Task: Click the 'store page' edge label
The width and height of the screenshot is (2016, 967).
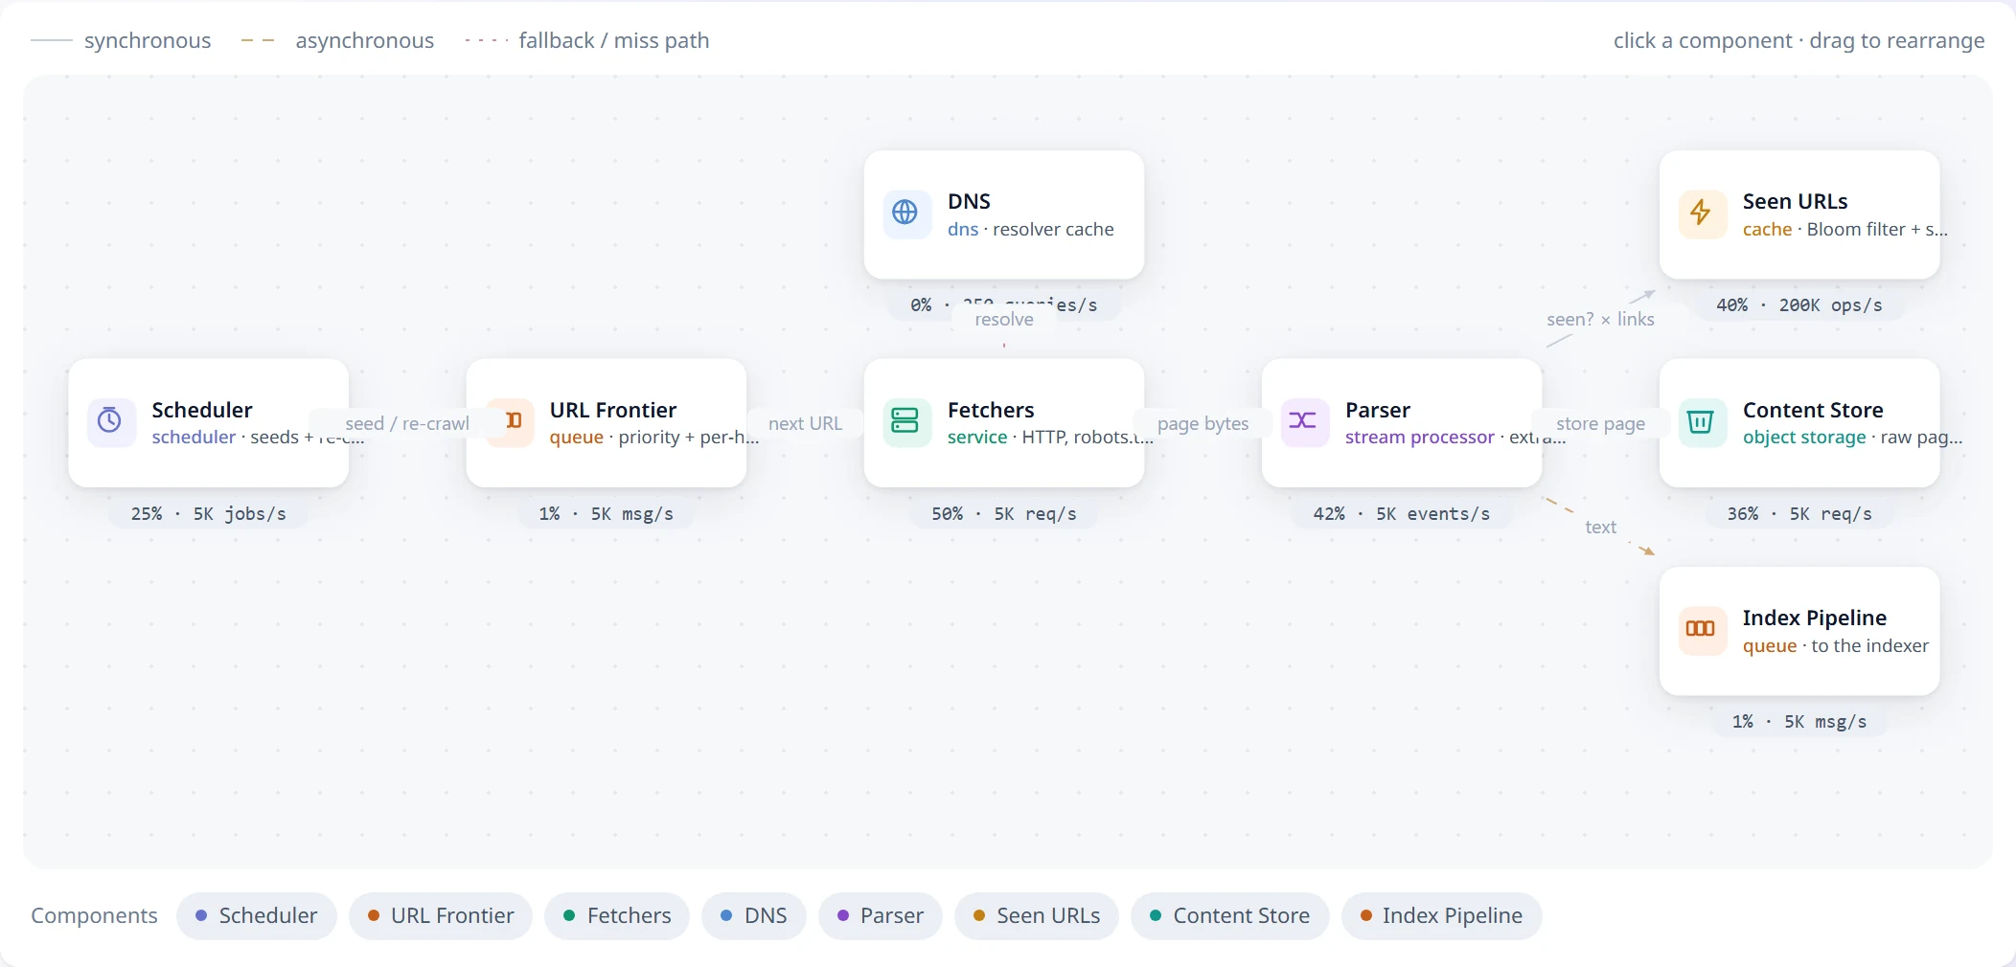Action: point(1600,423)
